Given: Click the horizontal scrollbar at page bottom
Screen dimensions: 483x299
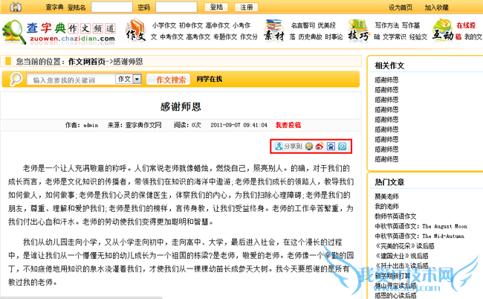Looking at the screenshot, I should tap(81, 298).
